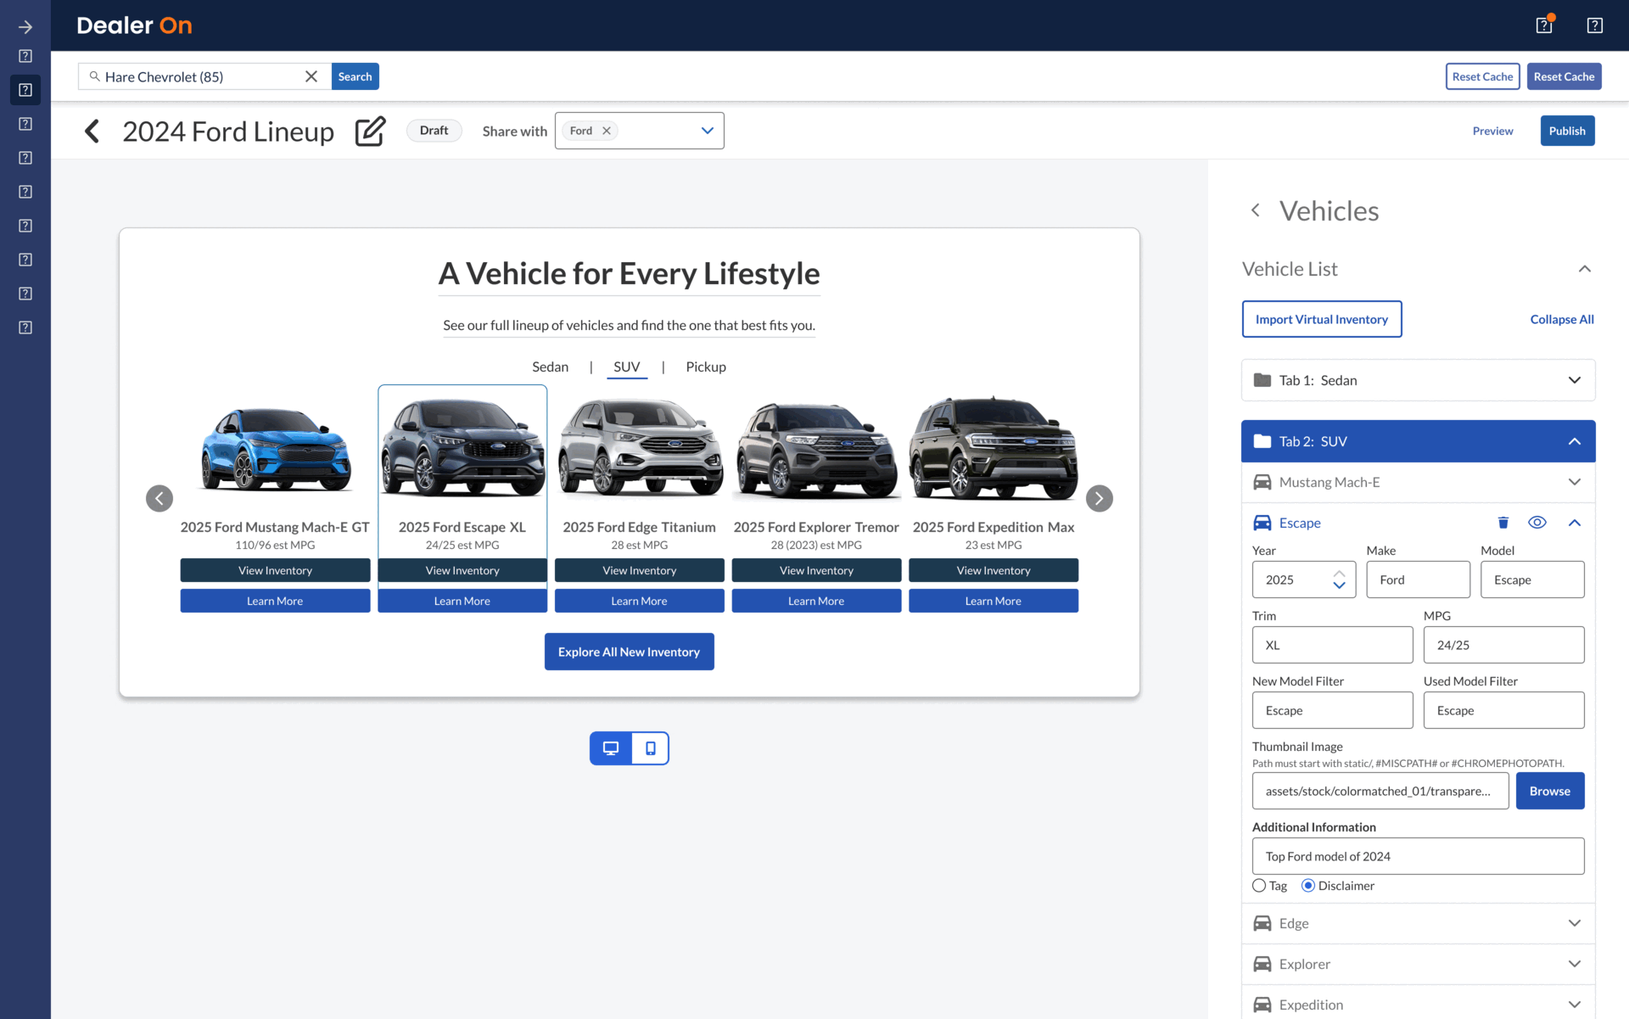Publish the lineup
The image size is (1629, 1019).
coord(1567,131)
